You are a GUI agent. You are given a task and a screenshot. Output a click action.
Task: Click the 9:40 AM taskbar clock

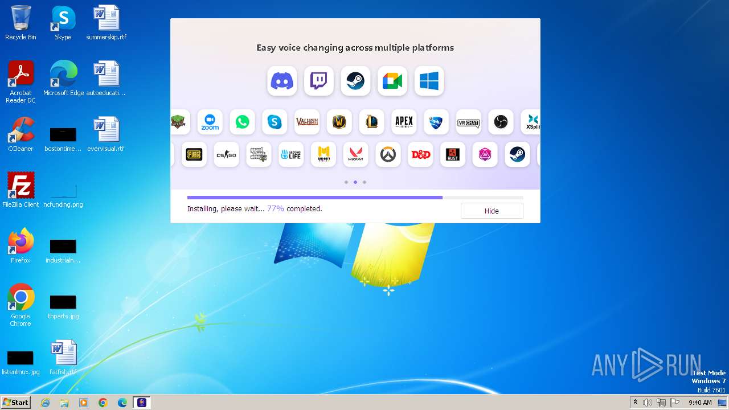pos(700,403)
